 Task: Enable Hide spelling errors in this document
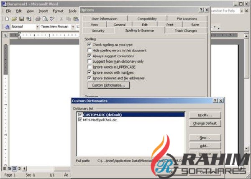tap(90, 50)
